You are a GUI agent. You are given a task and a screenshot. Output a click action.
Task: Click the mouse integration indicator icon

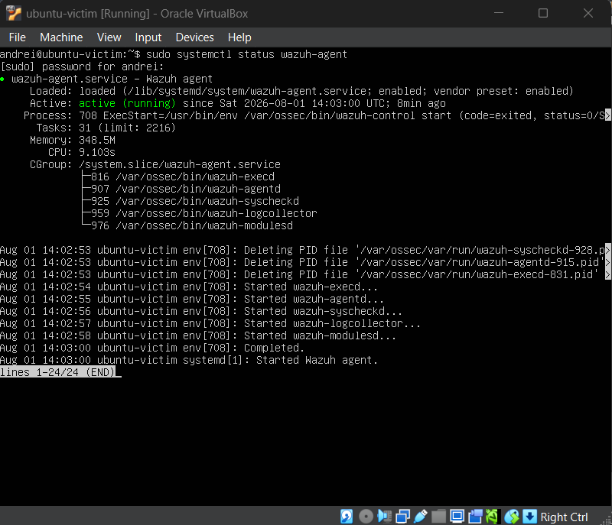click(x=512, y=517)
